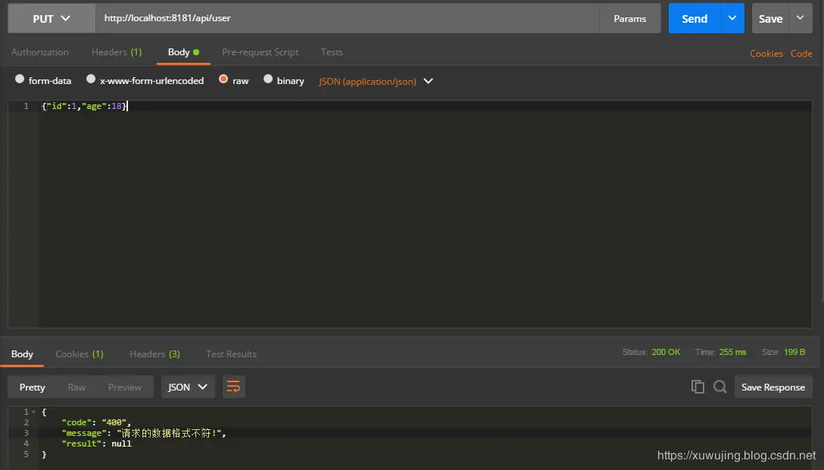824x470 pixels.
Task: Switch response view to Preview
Action: 124,387
